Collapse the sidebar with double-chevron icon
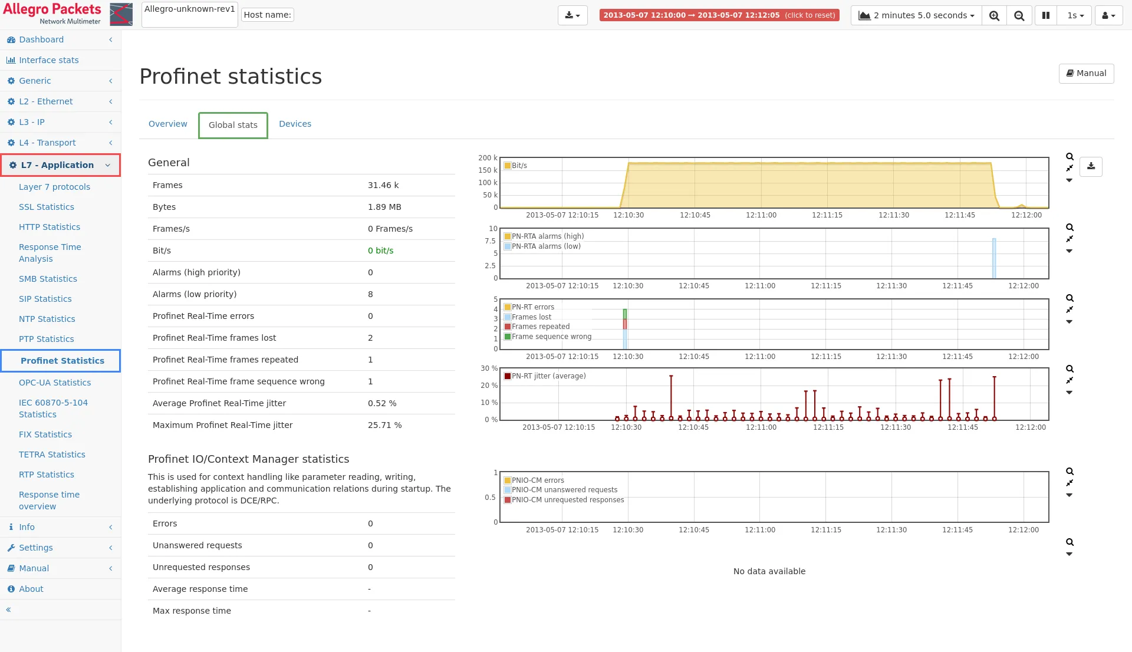Screen dimensions: 1132x652 (x=8, y=610)
